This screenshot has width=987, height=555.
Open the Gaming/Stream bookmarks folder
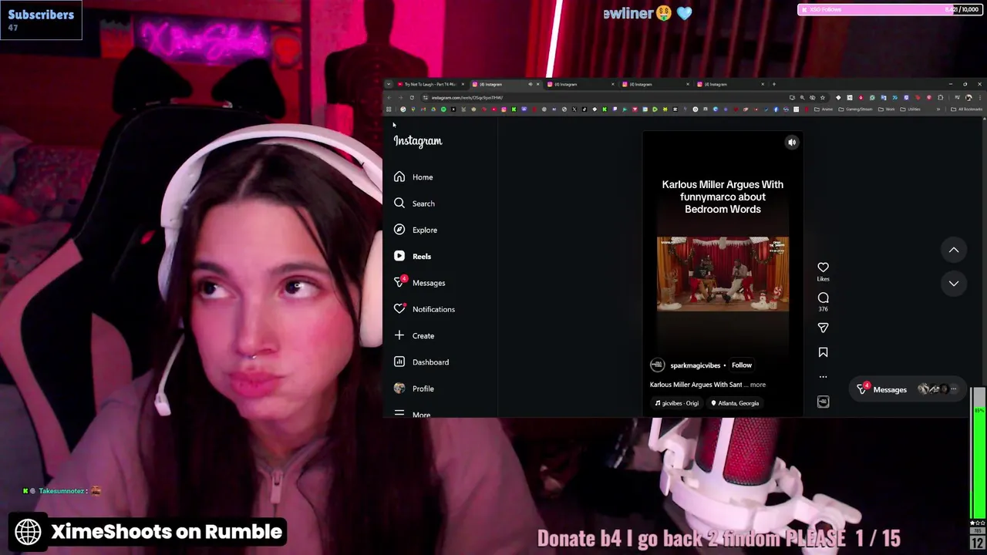[x=855, y=109]
